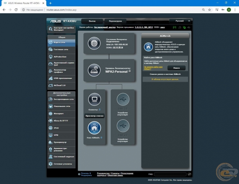
Task: Open Adaptive QoS menu item
Action: (x=61, y=64)
